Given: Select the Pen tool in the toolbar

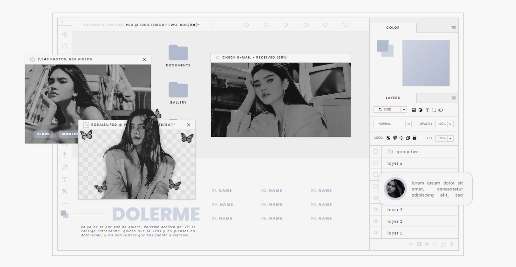Looking at the screenshot, I should 64,167.
